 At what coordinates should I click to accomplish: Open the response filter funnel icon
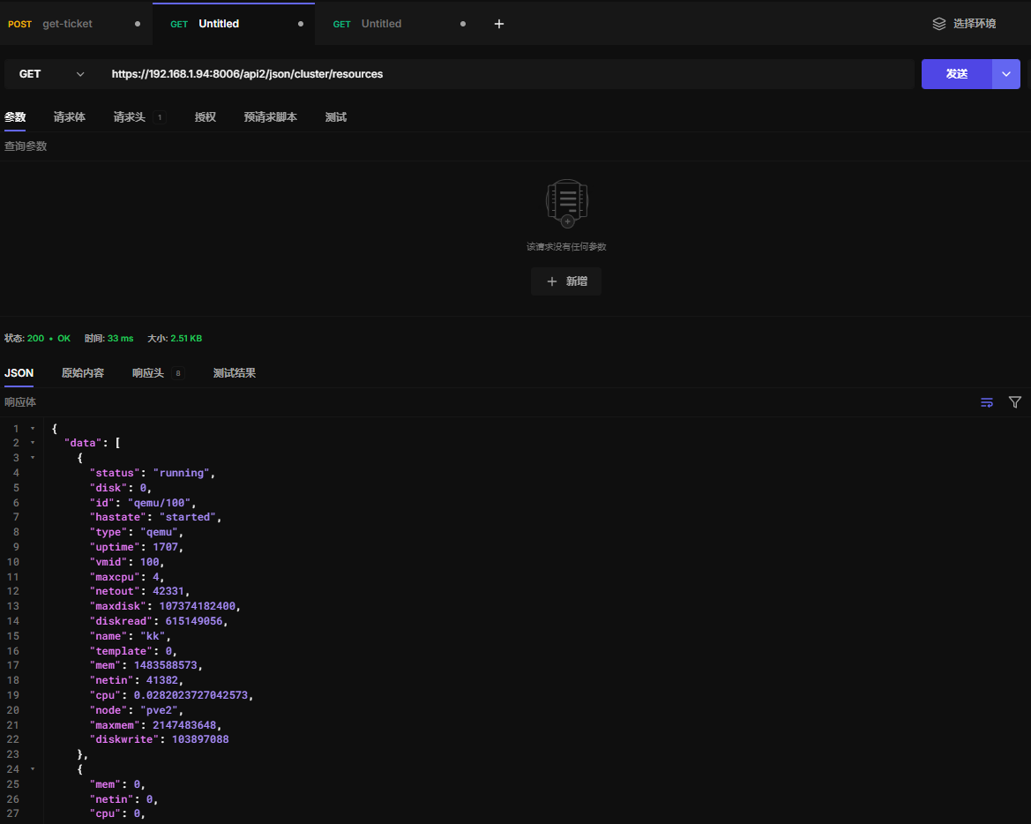pyautogui.click(x=1015, y=402)
